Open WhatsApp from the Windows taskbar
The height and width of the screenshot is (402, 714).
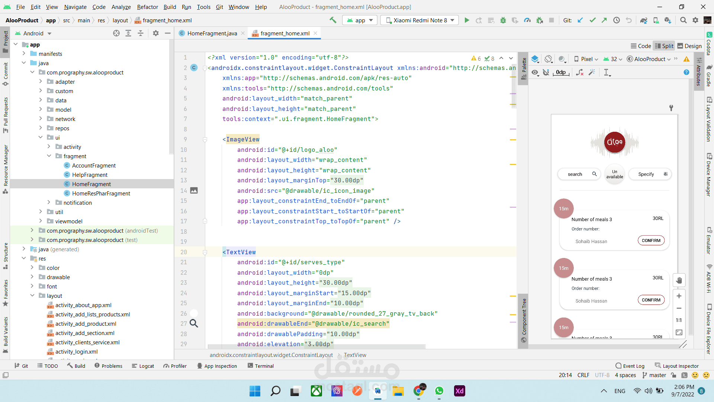[x=439, y=391]
